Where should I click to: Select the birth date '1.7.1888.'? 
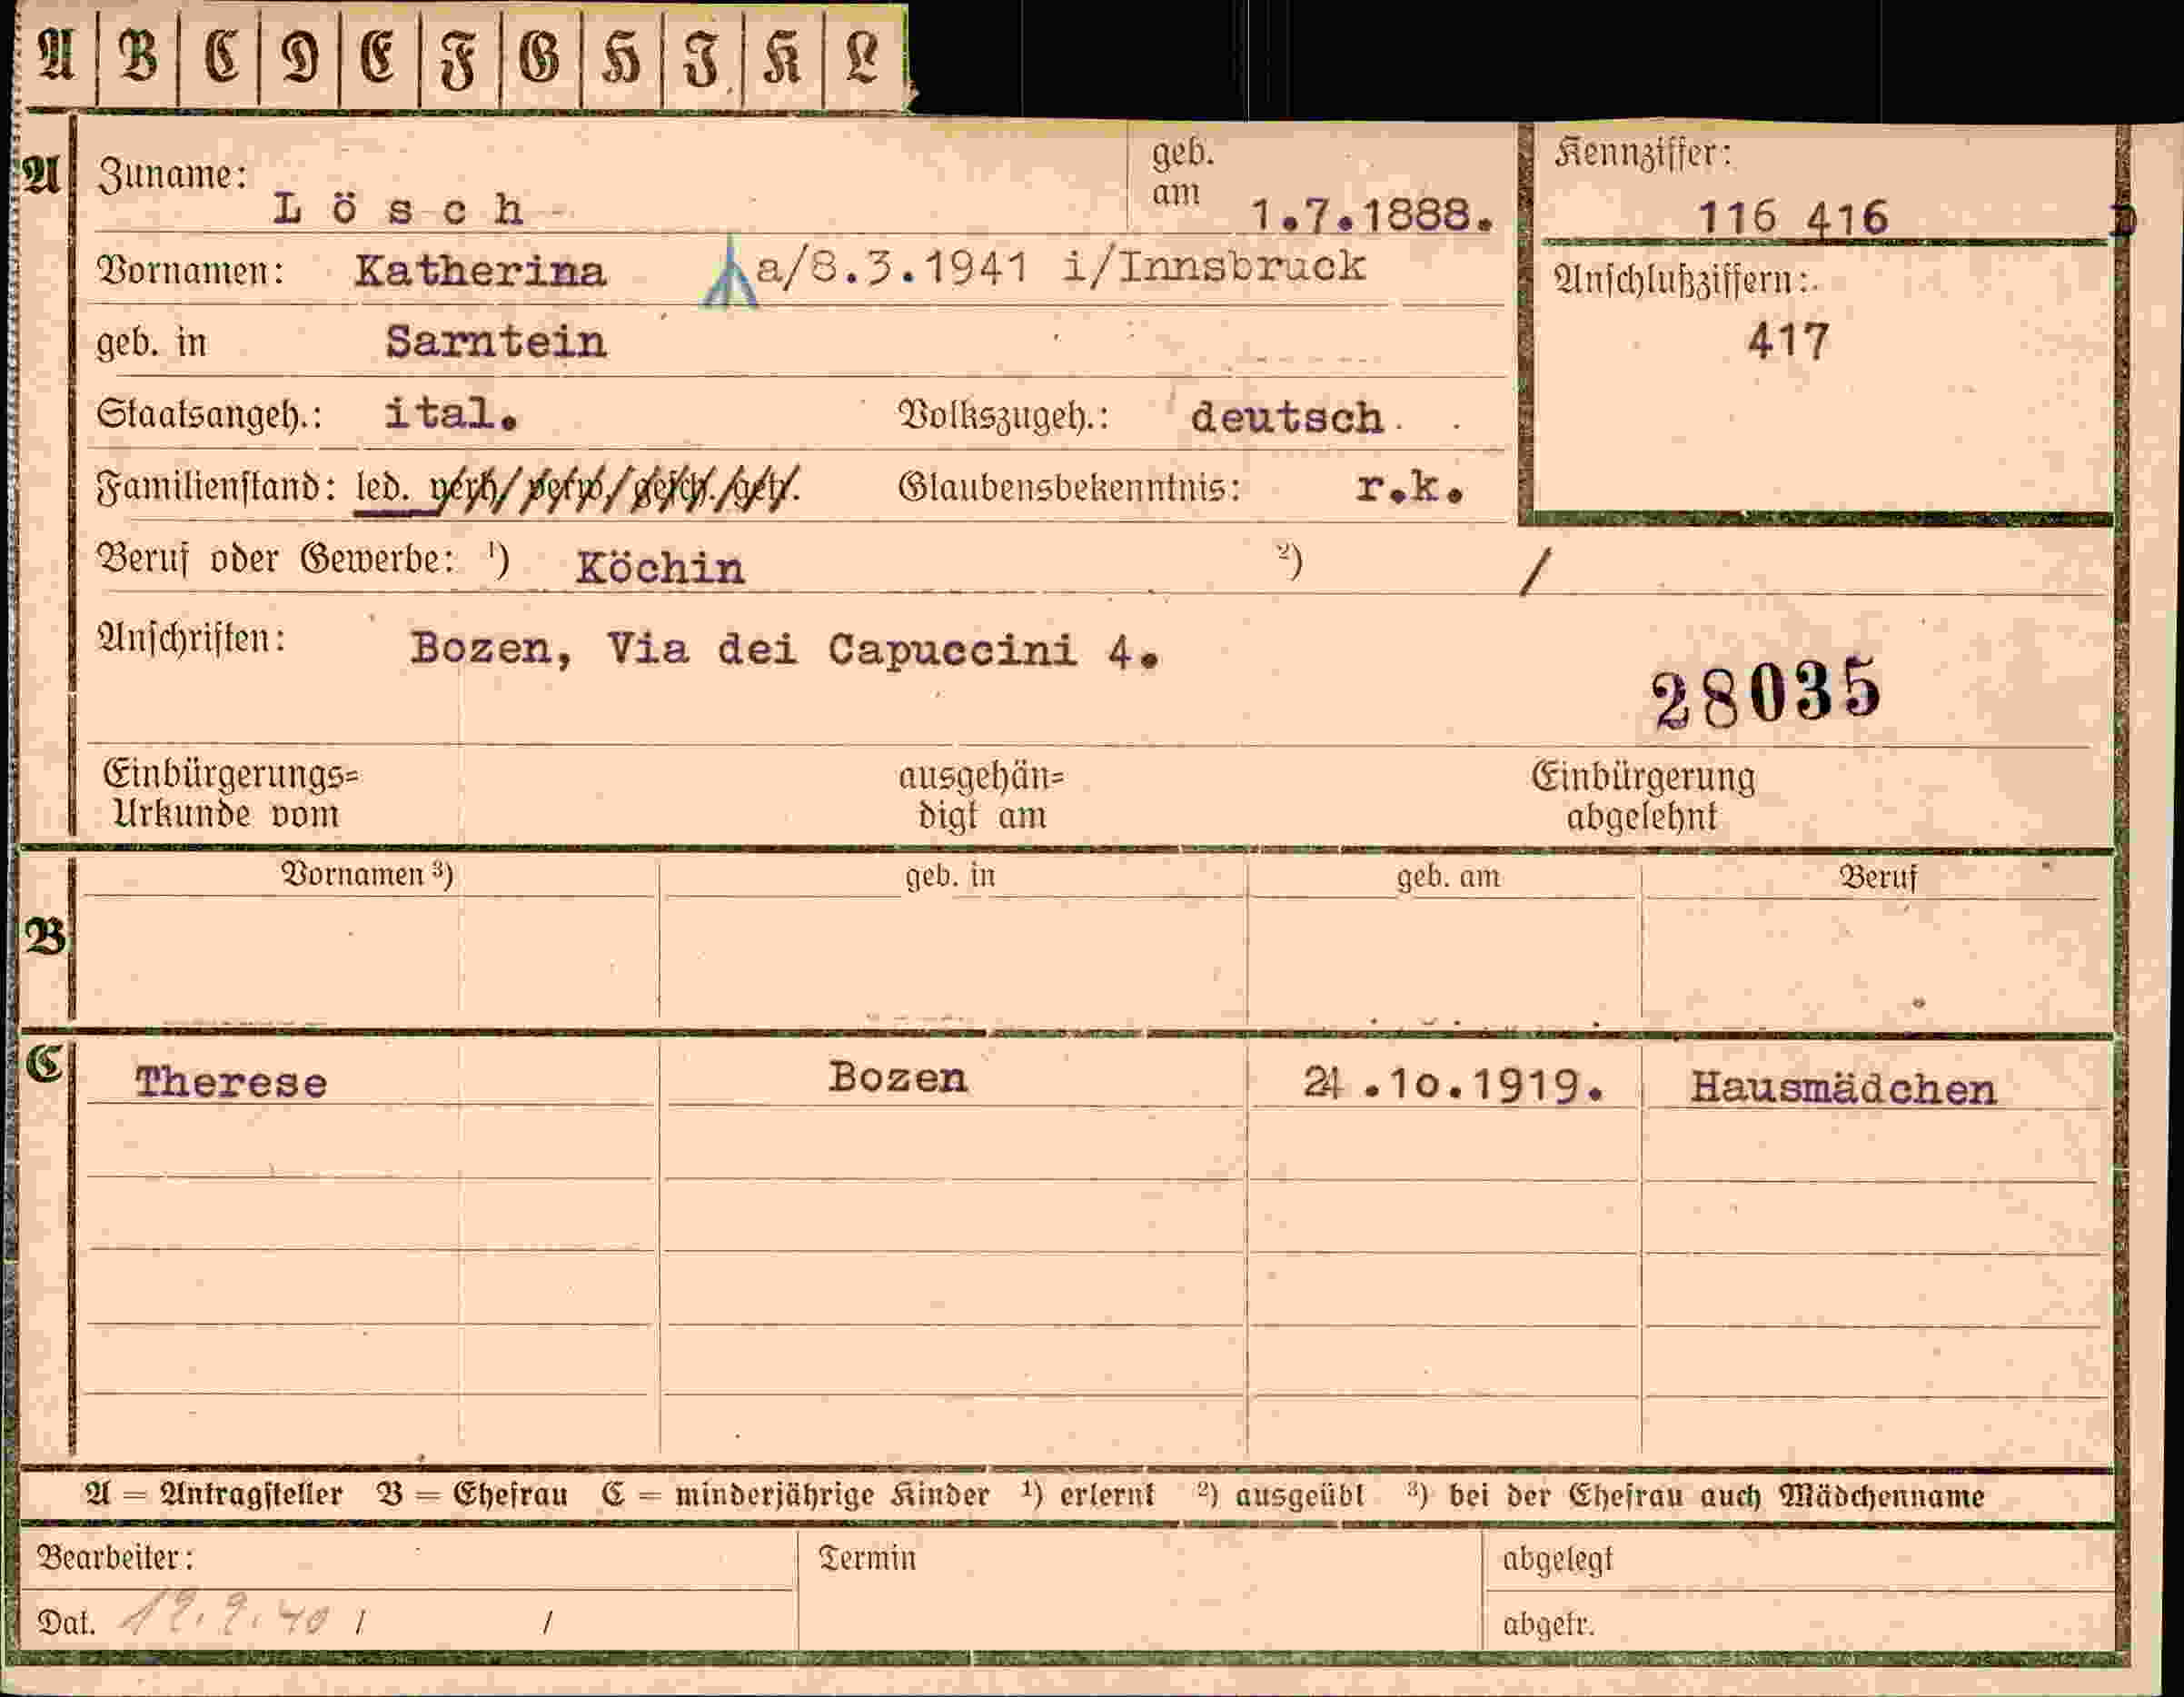pyautogui.click(x=1373, y=215)
